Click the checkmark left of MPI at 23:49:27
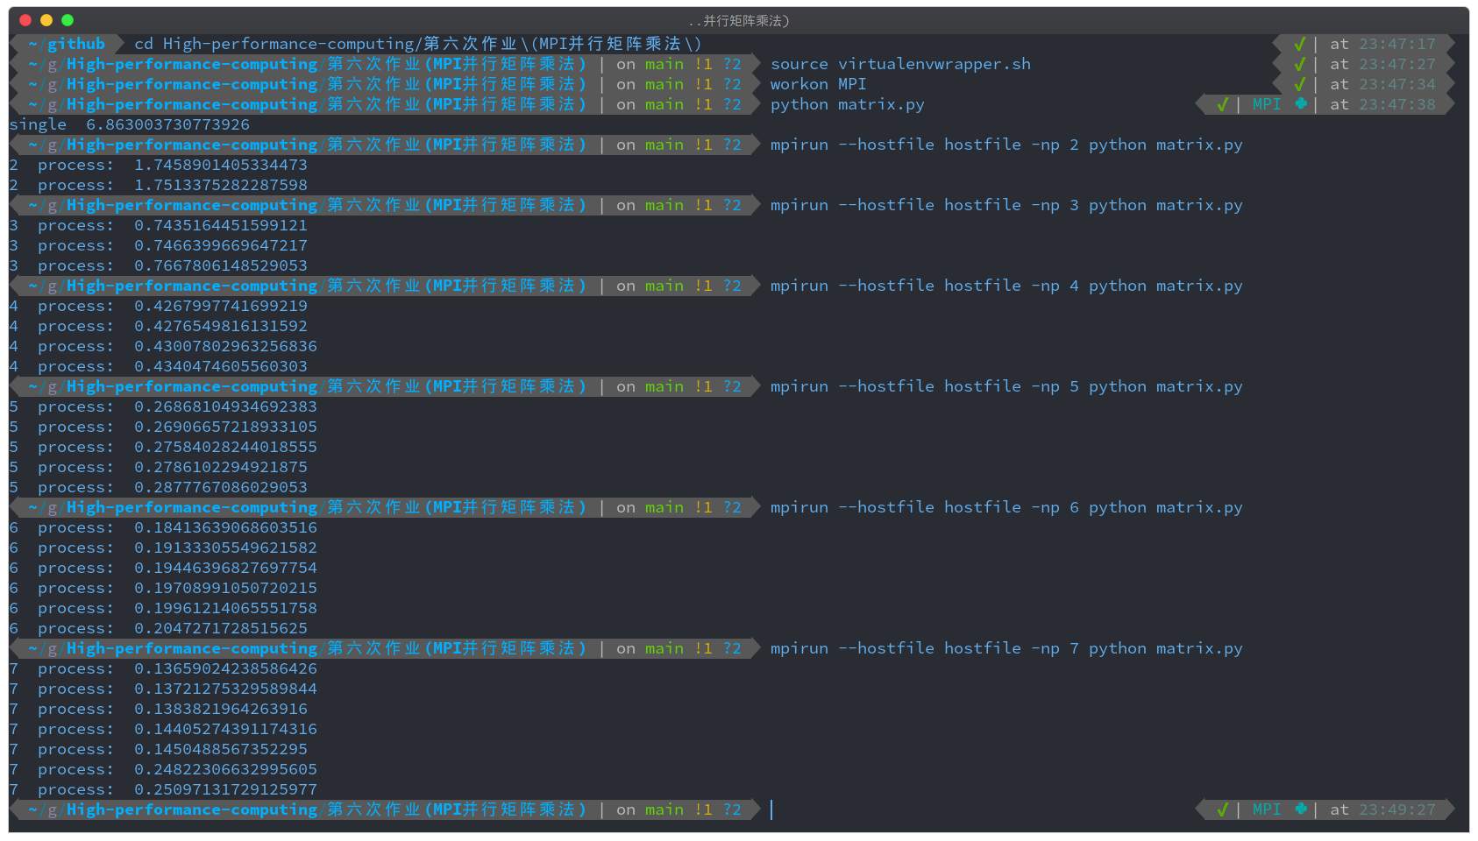 (1222, 809)
